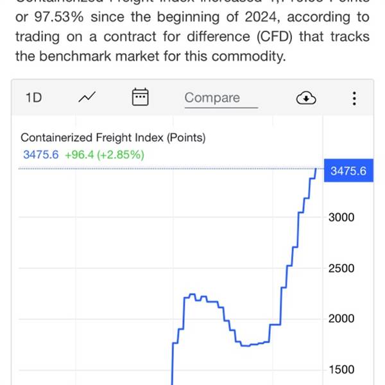
Task: Open the 1D timeframe selector
Action: pyautogui.click(x=33, y=98)
